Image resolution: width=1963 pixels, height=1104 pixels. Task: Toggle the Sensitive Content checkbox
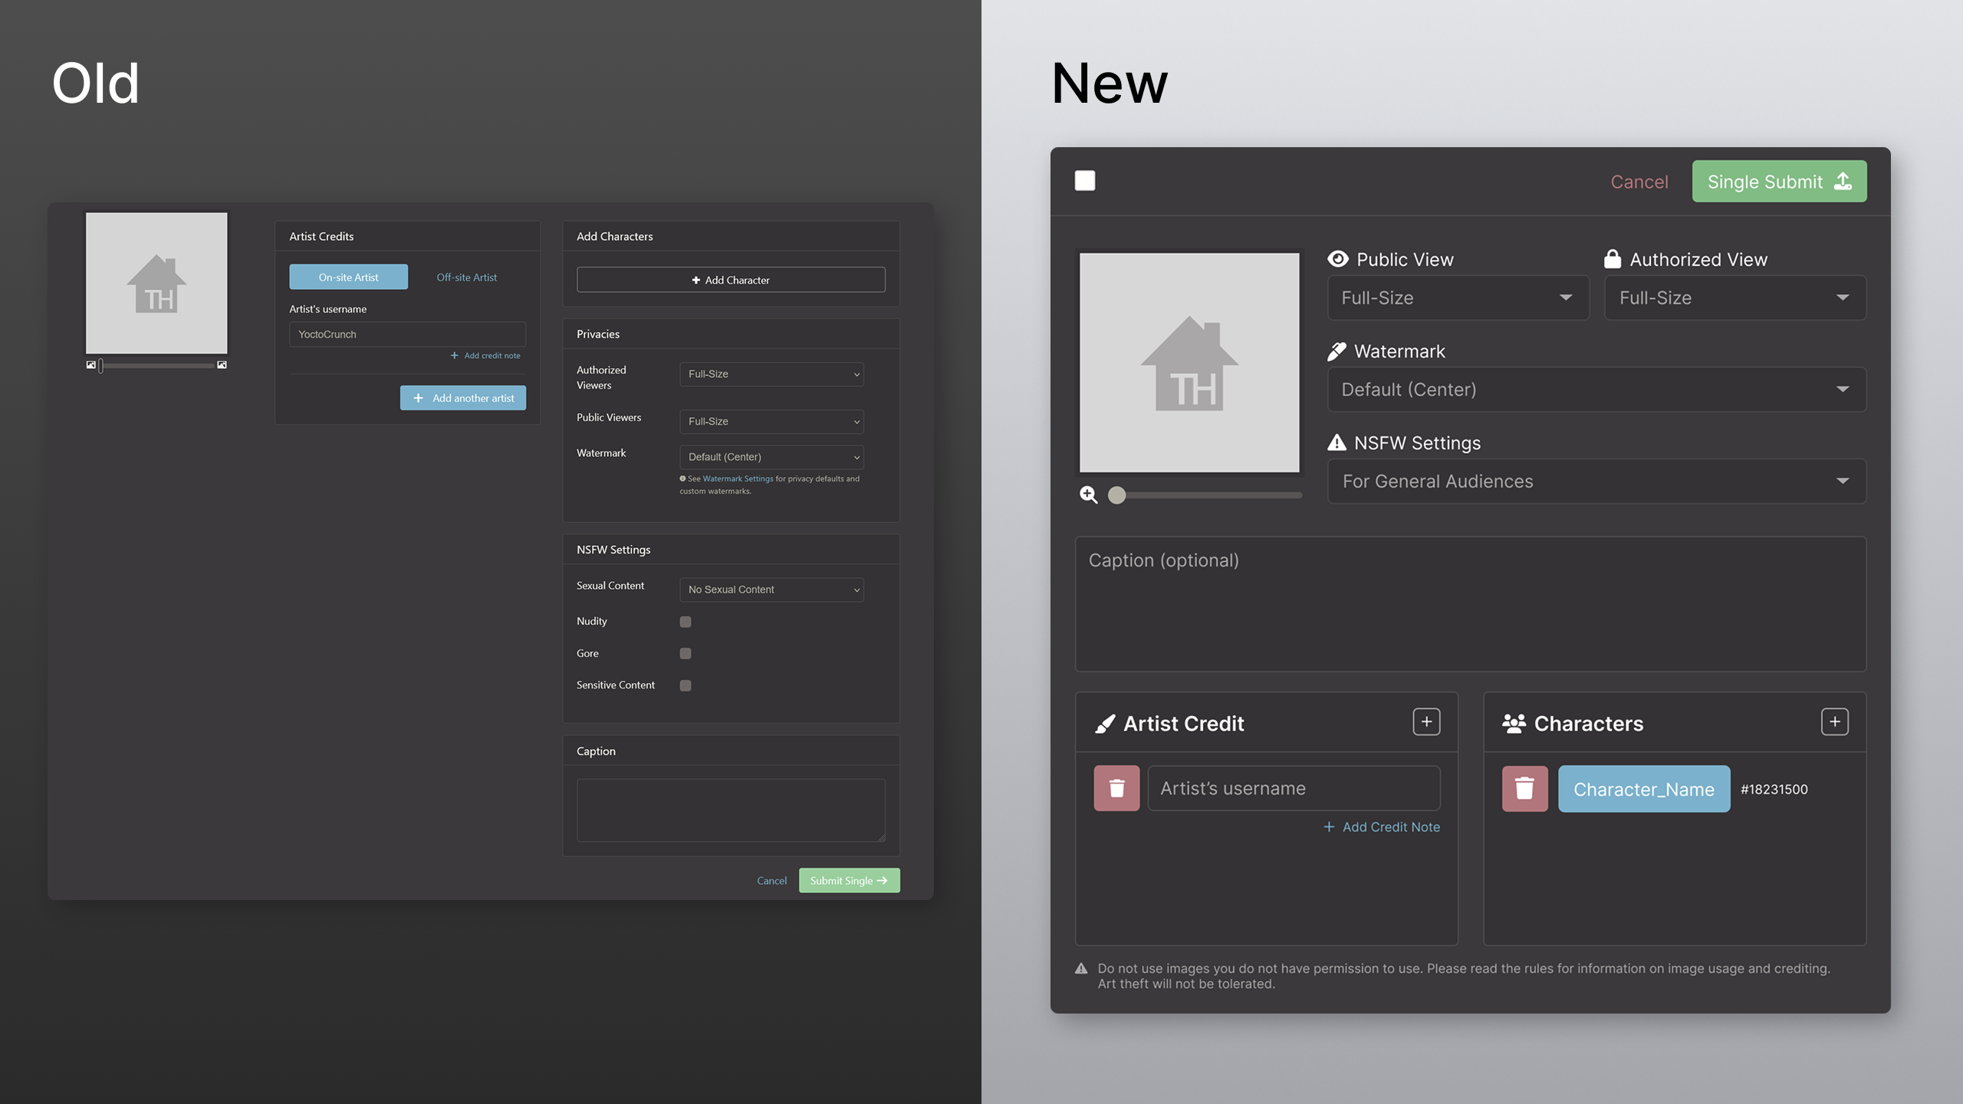(x=686, y=685)
